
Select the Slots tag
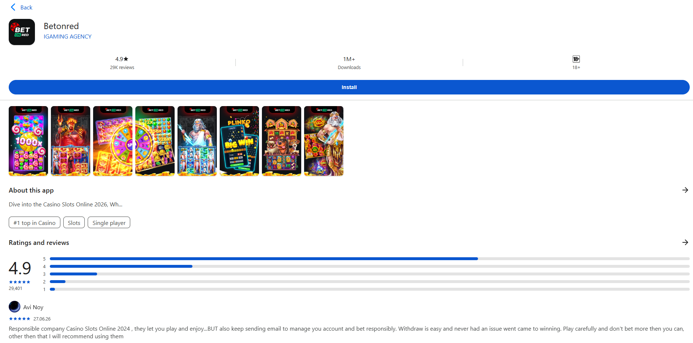74,223
